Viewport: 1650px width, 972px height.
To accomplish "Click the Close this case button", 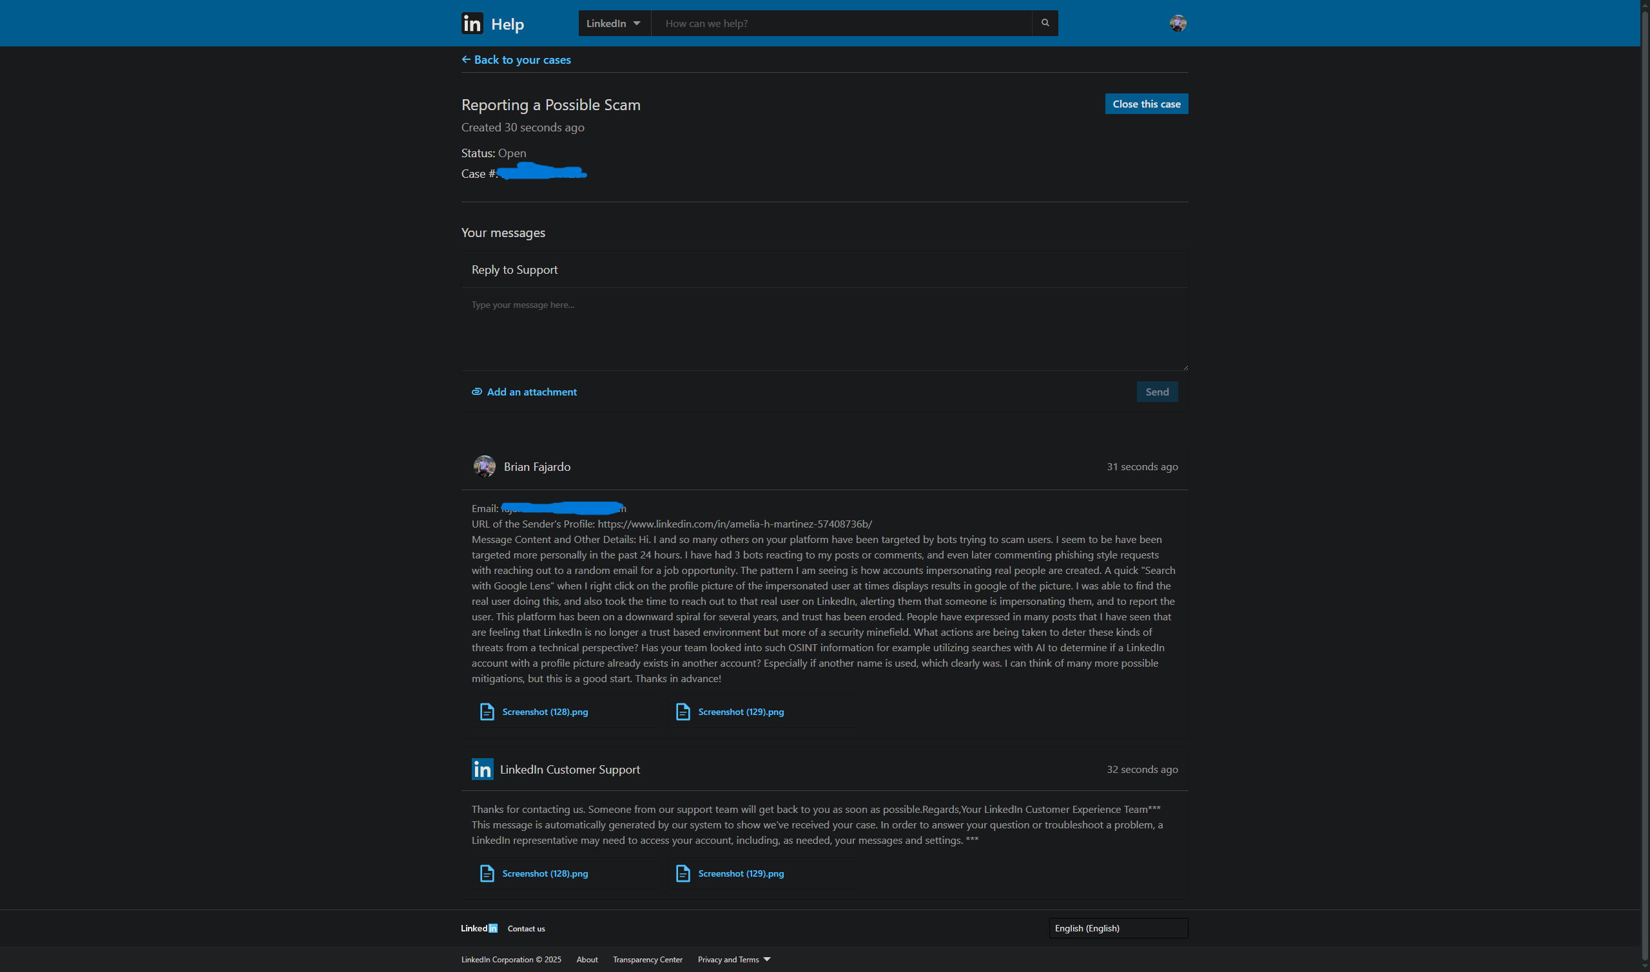I will coord(1146,104).
